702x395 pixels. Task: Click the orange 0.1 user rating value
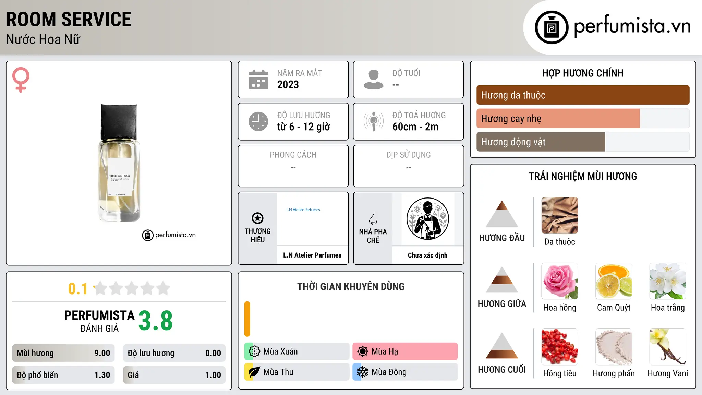tap(78, 289)
